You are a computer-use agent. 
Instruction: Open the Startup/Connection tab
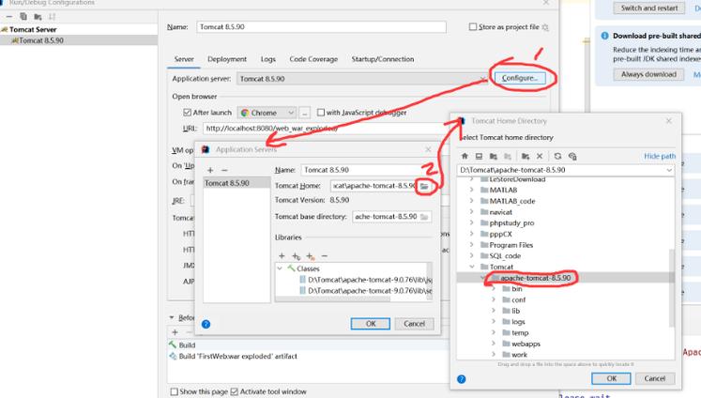click(x=383, y=59)
